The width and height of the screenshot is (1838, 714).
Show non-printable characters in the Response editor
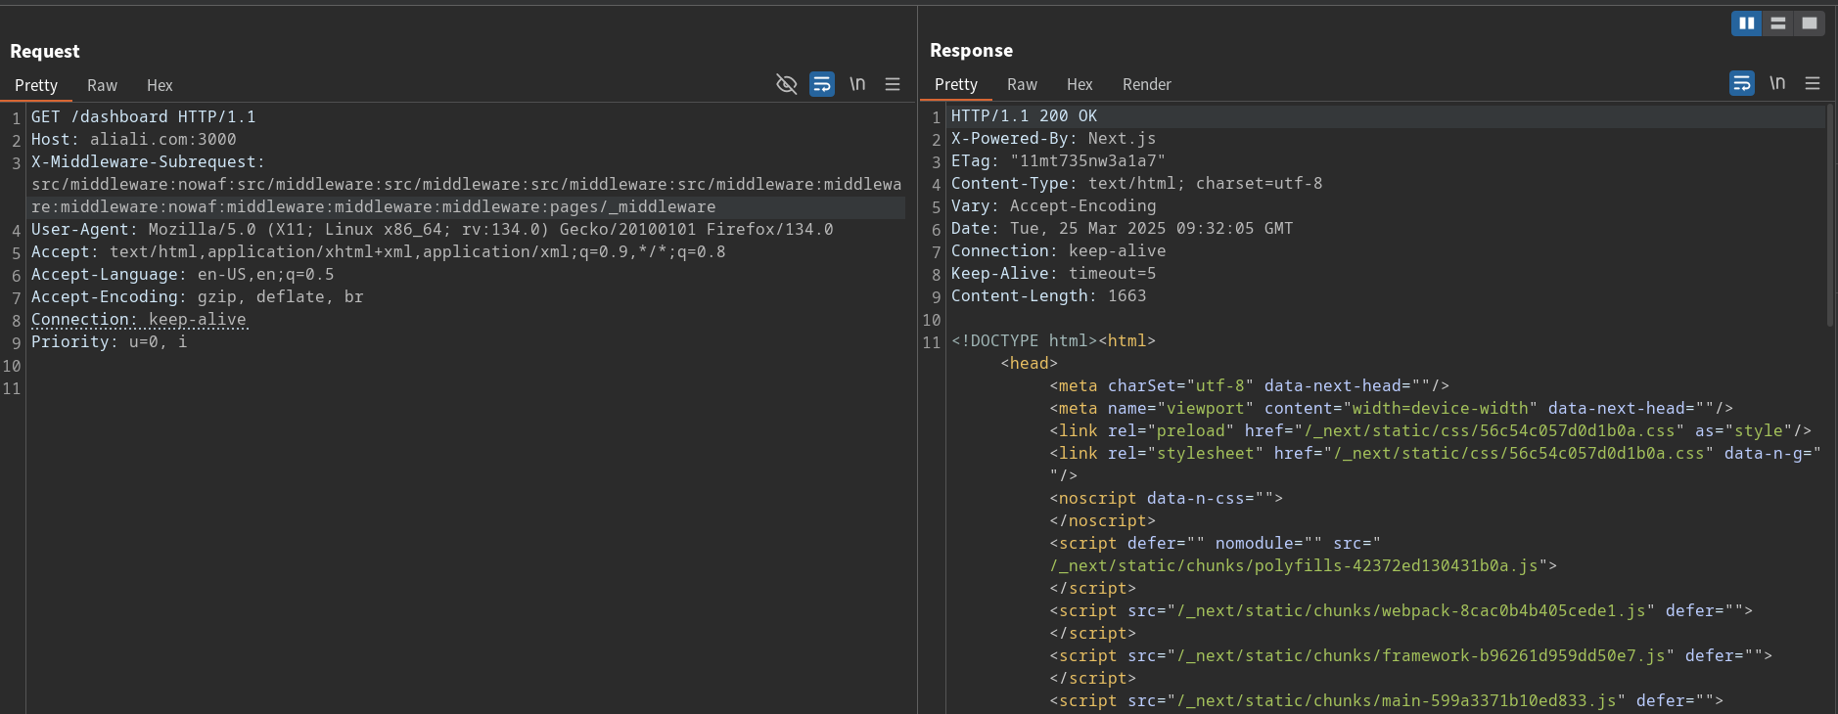click(x=1777, y=83)
